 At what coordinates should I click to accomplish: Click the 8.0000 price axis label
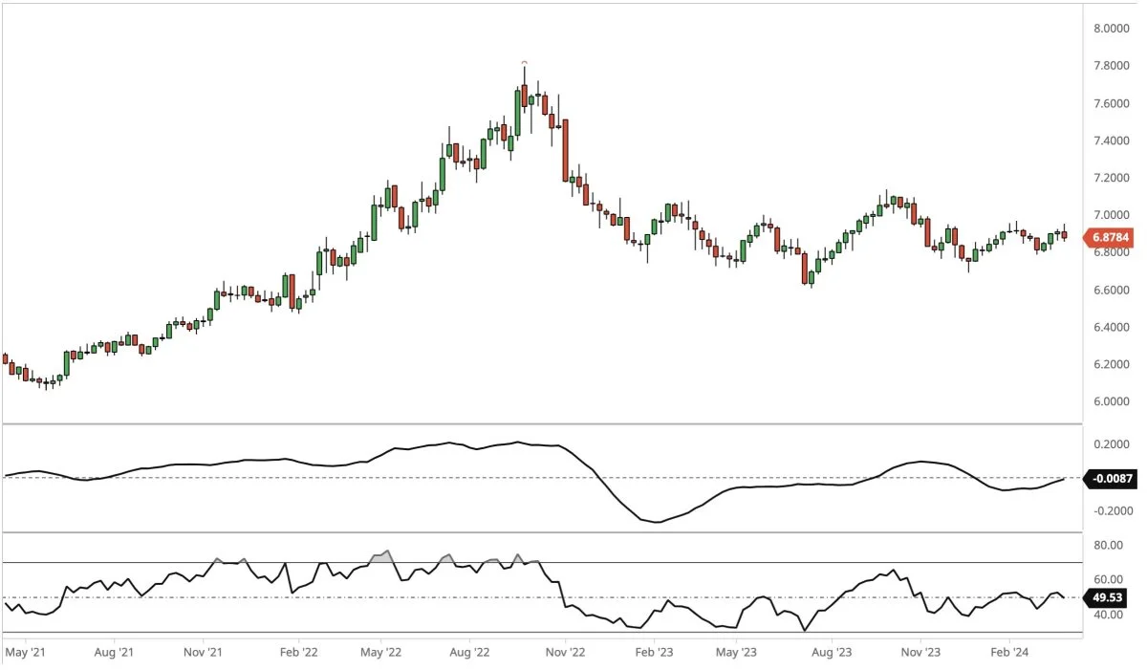pos(1114,29)
